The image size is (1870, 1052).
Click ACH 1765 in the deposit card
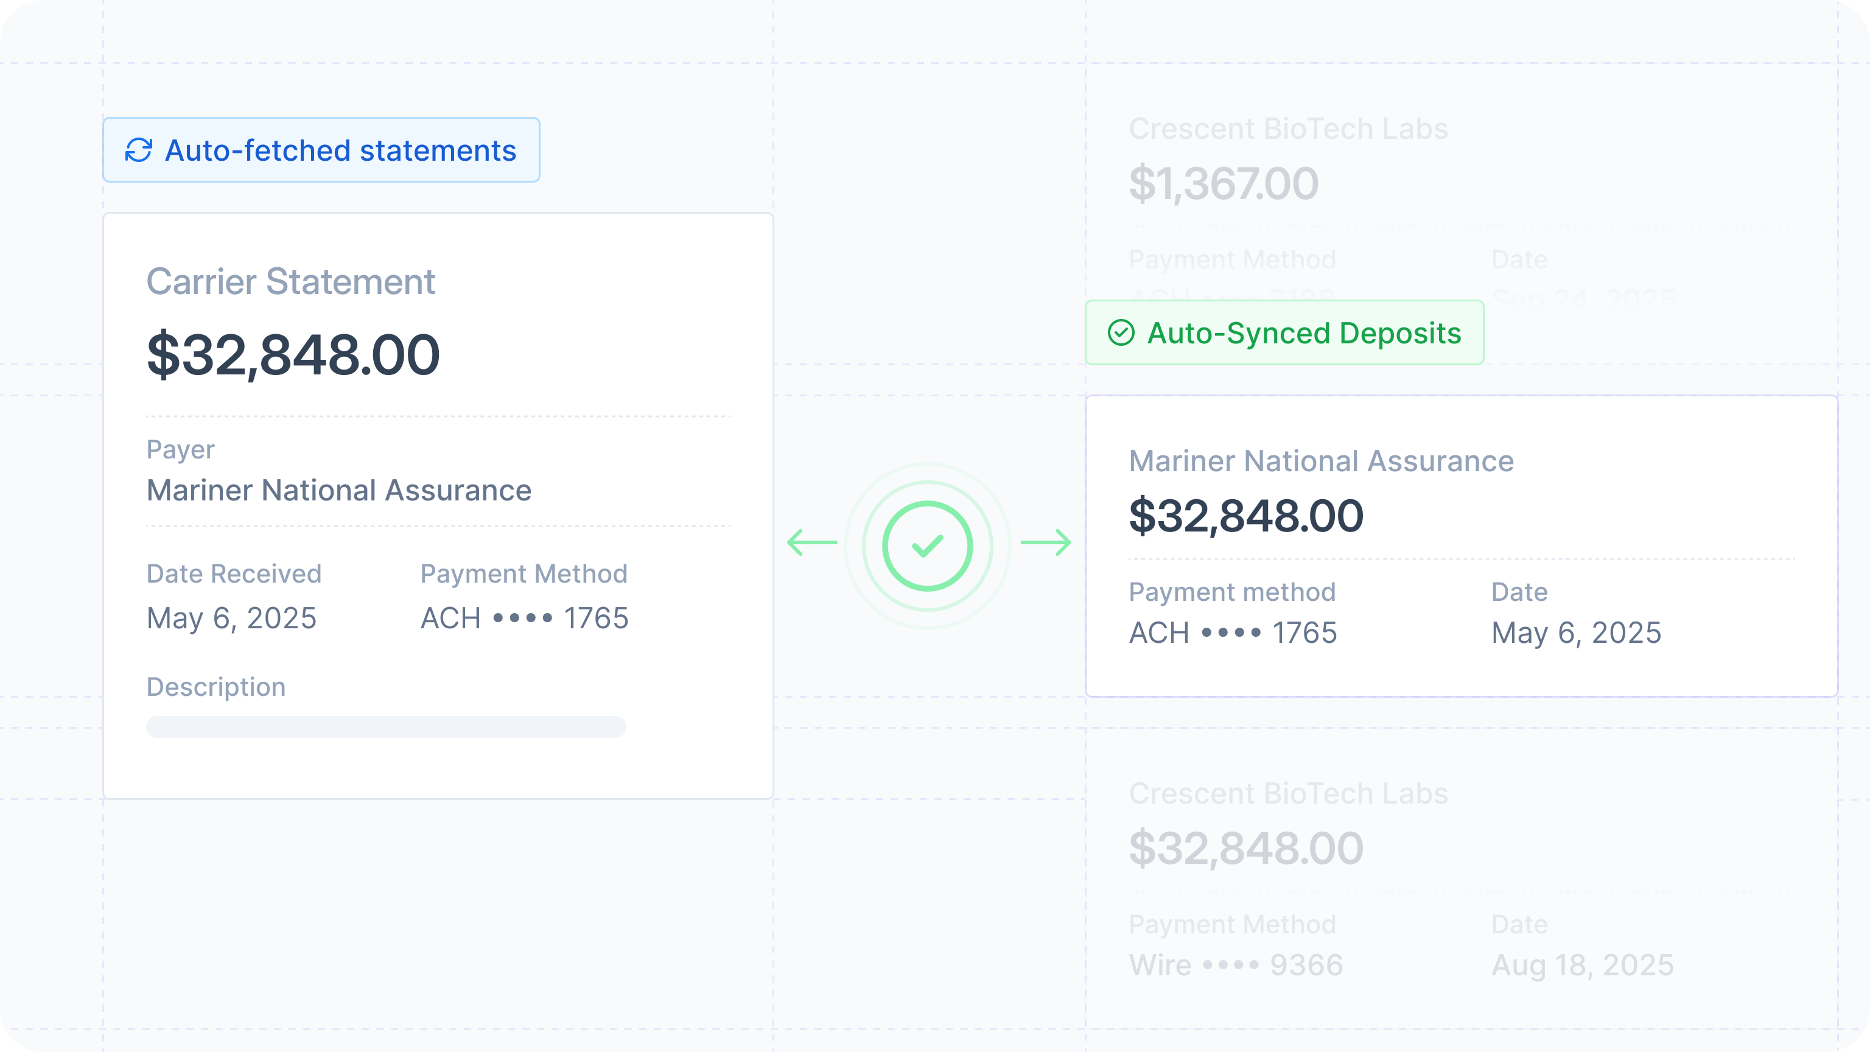point(1233,633)
